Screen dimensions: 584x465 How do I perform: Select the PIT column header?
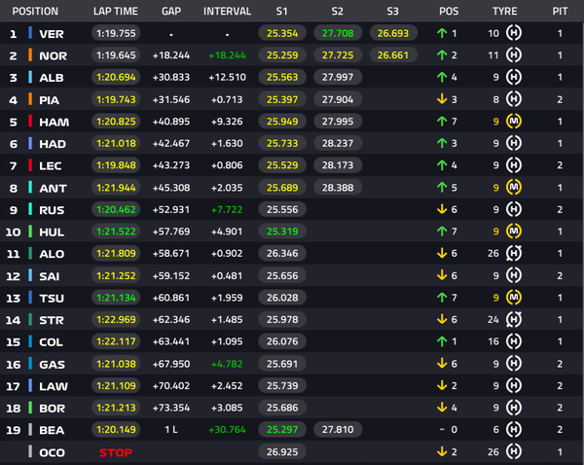pos(560,11)
